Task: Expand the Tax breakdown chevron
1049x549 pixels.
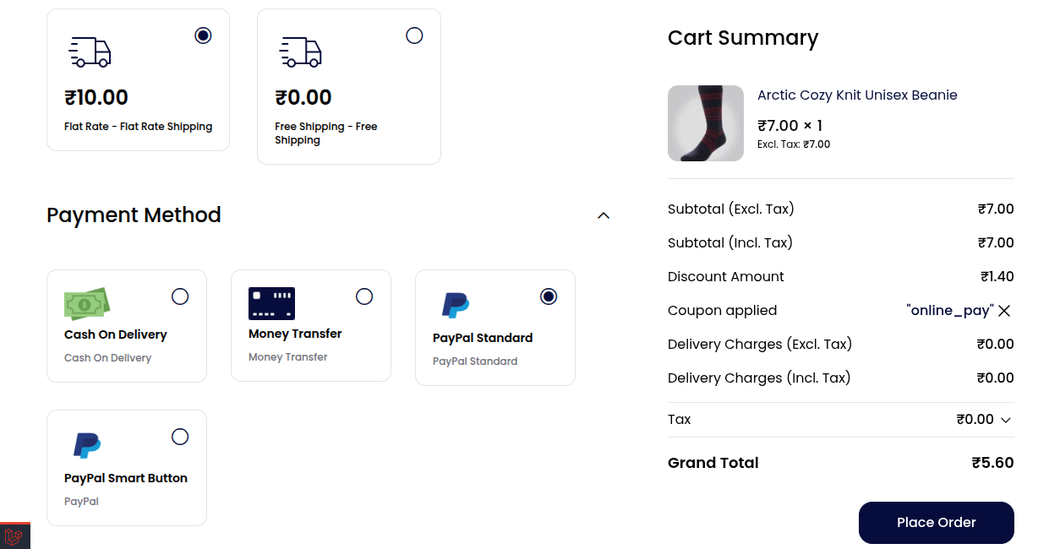Action: tap(1006, 420)
